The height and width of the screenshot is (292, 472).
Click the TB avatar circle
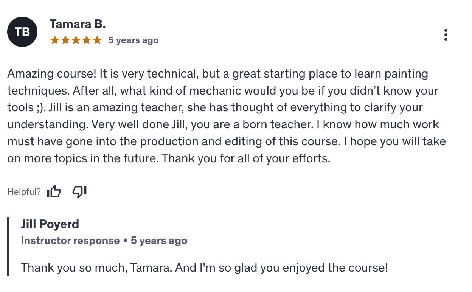[x=22, y=32]
